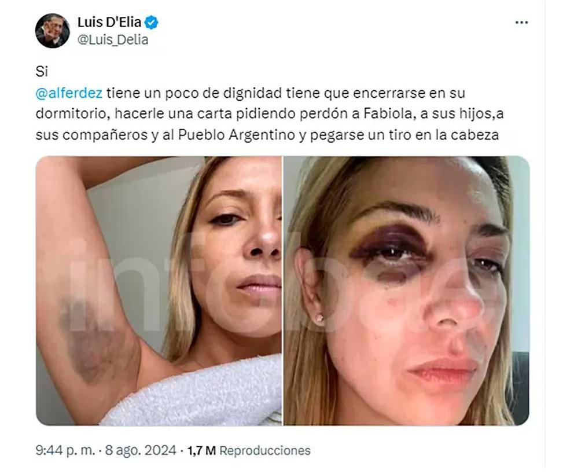Open the right close-up face photo
This screenshot has height=474, width=574.
(x=407, y=291)
